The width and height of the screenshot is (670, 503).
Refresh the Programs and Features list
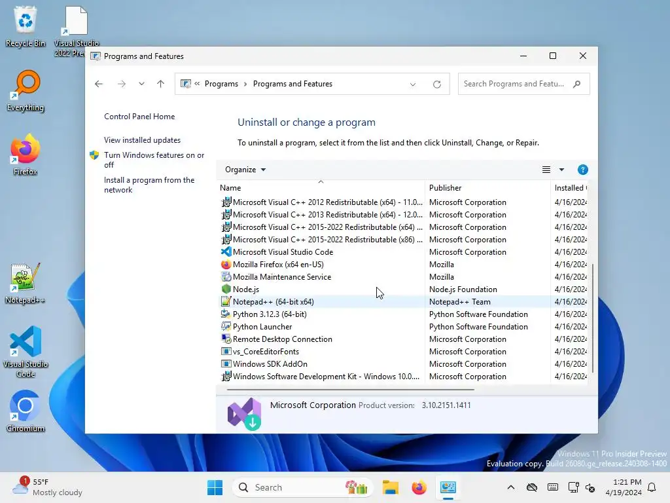(x=436, y=84)
